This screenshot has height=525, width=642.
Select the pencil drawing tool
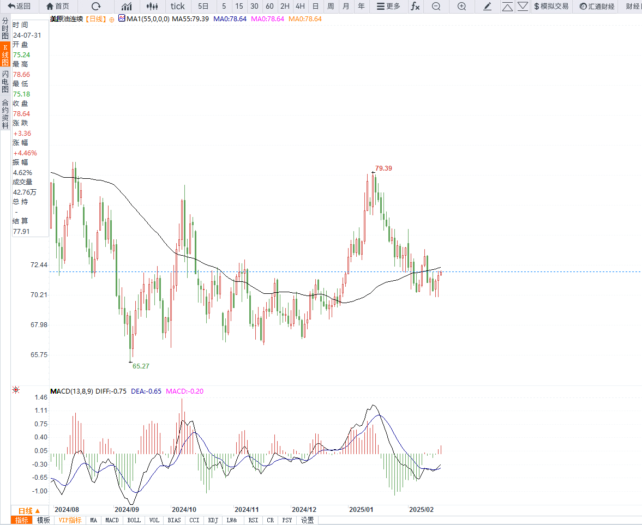coord(488,7)
